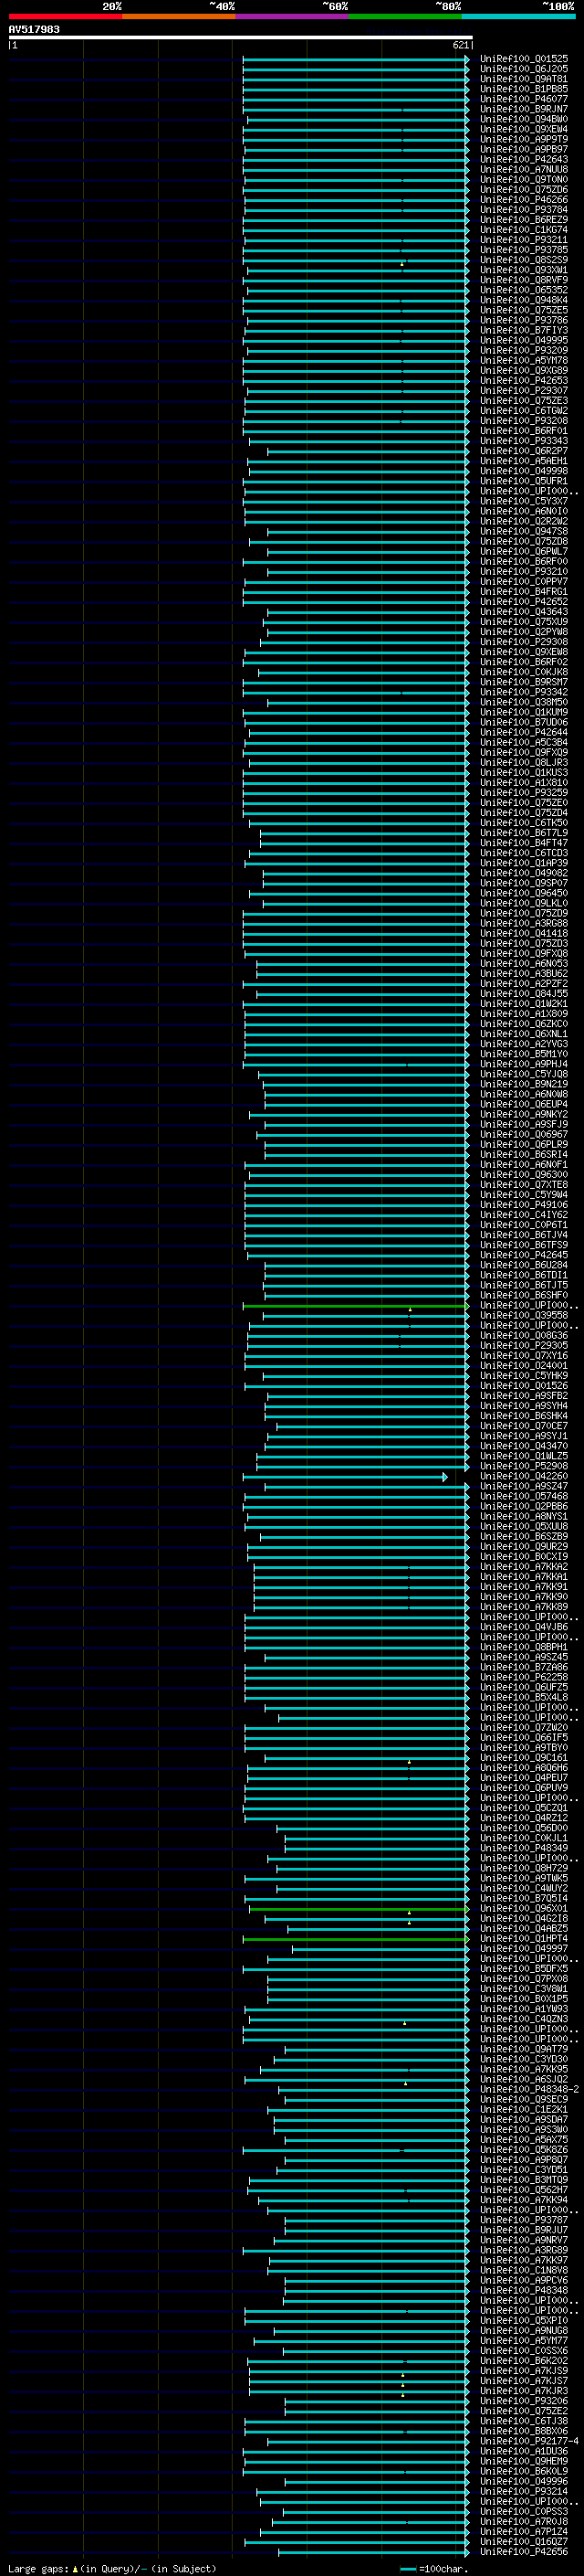Click the UniRef100_O49995 label
Screen dimensions: 584x2576
point(524,340)
